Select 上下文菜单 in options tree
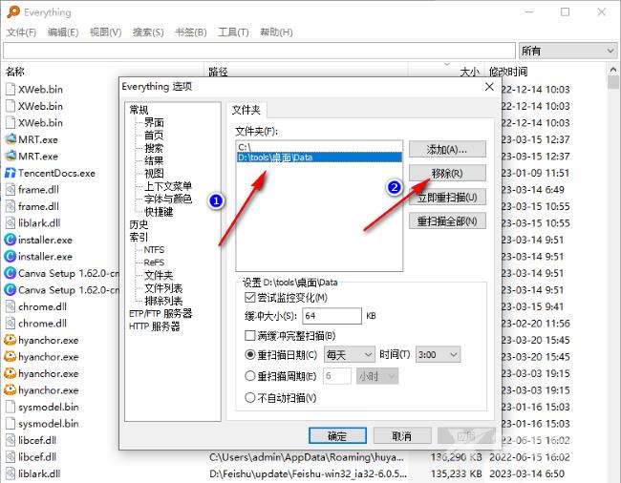This screenshot has width=621, height=483. (x=168, y=186)
